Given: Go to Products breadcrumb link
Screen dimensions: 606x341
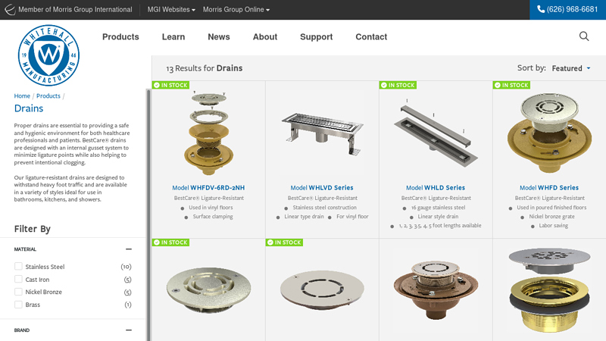Looking at the screenshot, I should tap(48, 96).
